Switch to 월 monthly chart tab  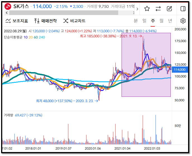[161, 21]
